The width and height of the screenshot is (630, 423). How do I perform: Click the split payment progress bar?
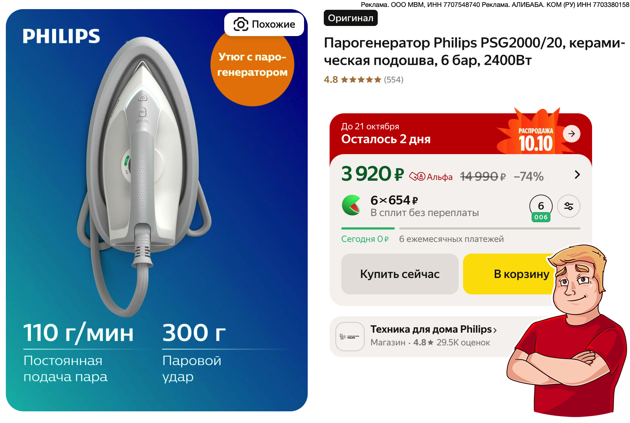pyautogui.click(x=460, y=228)
